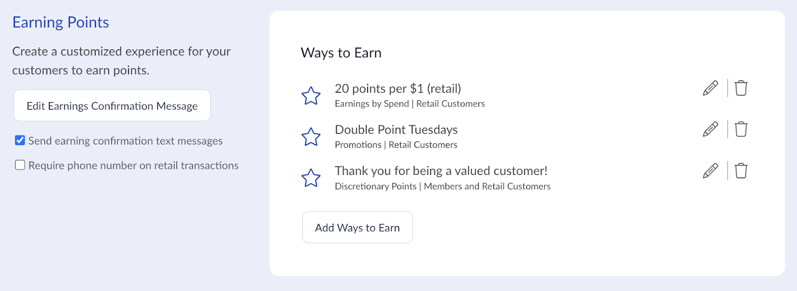Edit the Thank you discretionary points entry
The height and width of the screenshot is (291, 797).
pos(710,171)
